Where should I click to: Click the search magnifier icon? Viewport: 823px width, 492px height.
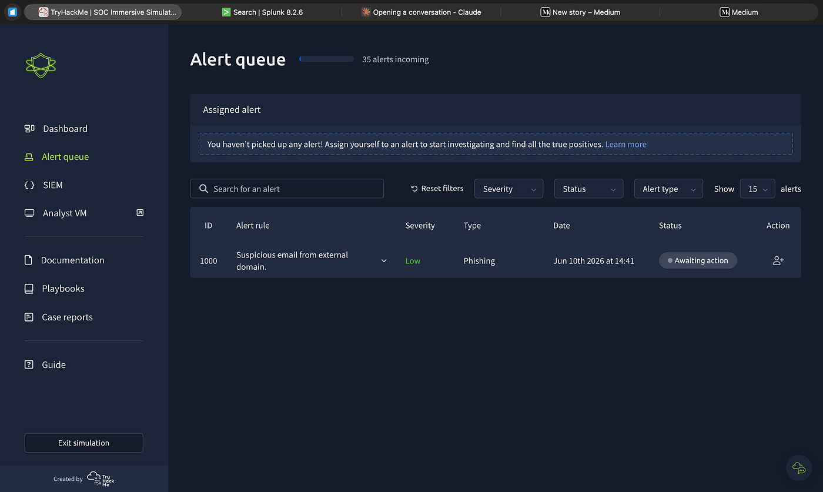pos(203,189)
